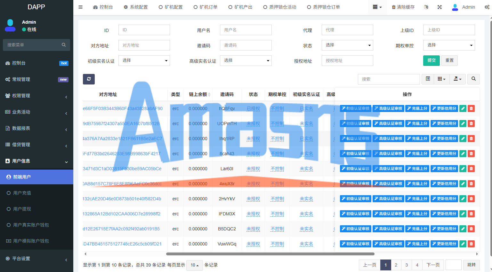Click red delete icon for Lar60I row
Image resolution: width=492 pixels, height=272 pixels.
[x=471, y=169]
